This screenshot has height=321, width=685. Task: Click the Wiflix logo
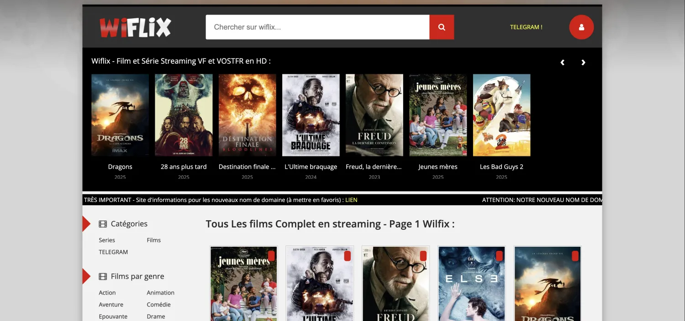[x=135, y=27]
